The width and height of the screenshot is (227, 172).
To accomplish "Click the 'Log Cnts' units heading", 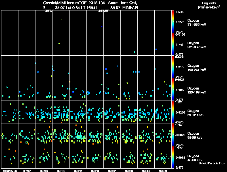I will point(209,3).
